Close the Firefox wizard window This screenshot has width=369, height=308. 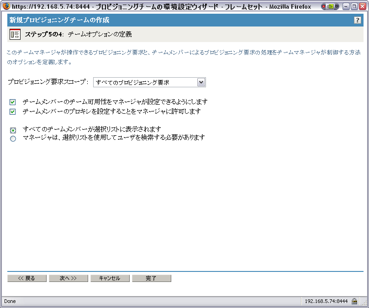[x=363, y=6]
